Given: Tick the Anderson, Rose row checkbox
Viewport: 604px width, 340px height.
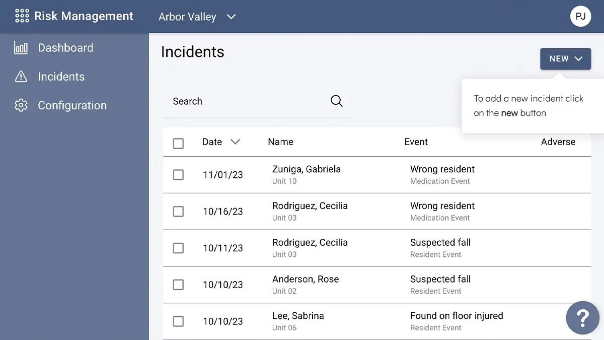Looking at the screenshot, I should (x=178, y=285).
